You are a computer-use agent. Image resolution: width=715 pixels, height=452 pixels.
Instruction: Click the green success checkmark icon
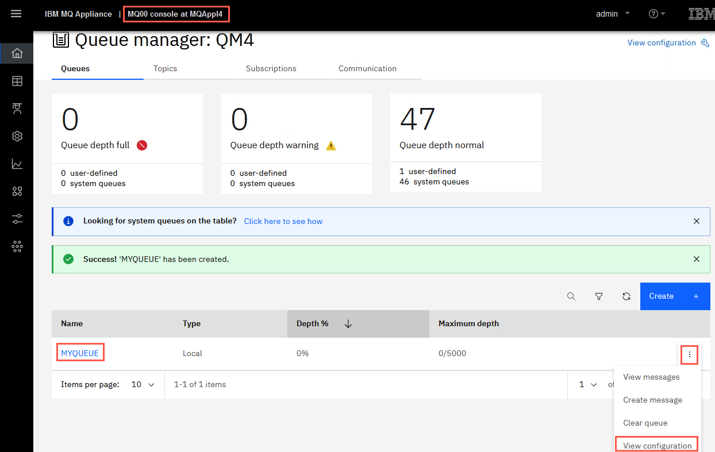coord(68,259)
